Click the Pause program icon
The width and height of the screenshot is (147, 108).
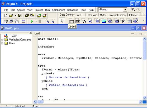click(40, 21)
